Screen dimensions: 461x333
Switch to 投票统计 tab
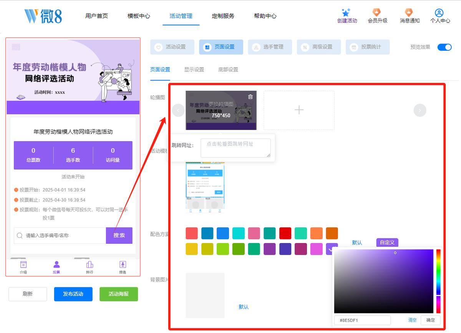coord(368,47)
